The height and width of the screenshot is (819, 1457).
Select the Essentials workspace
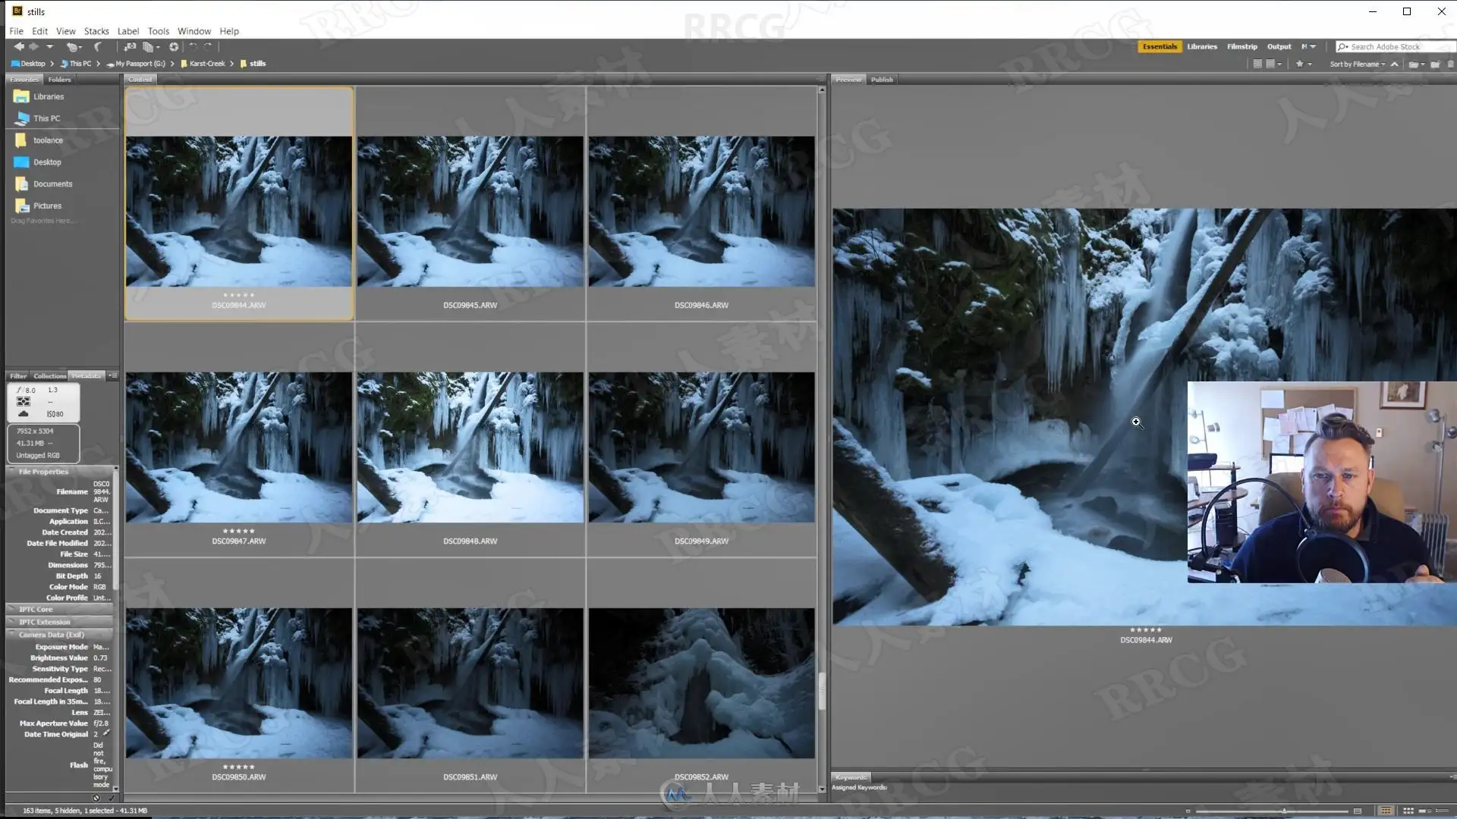pos(1160,47)
